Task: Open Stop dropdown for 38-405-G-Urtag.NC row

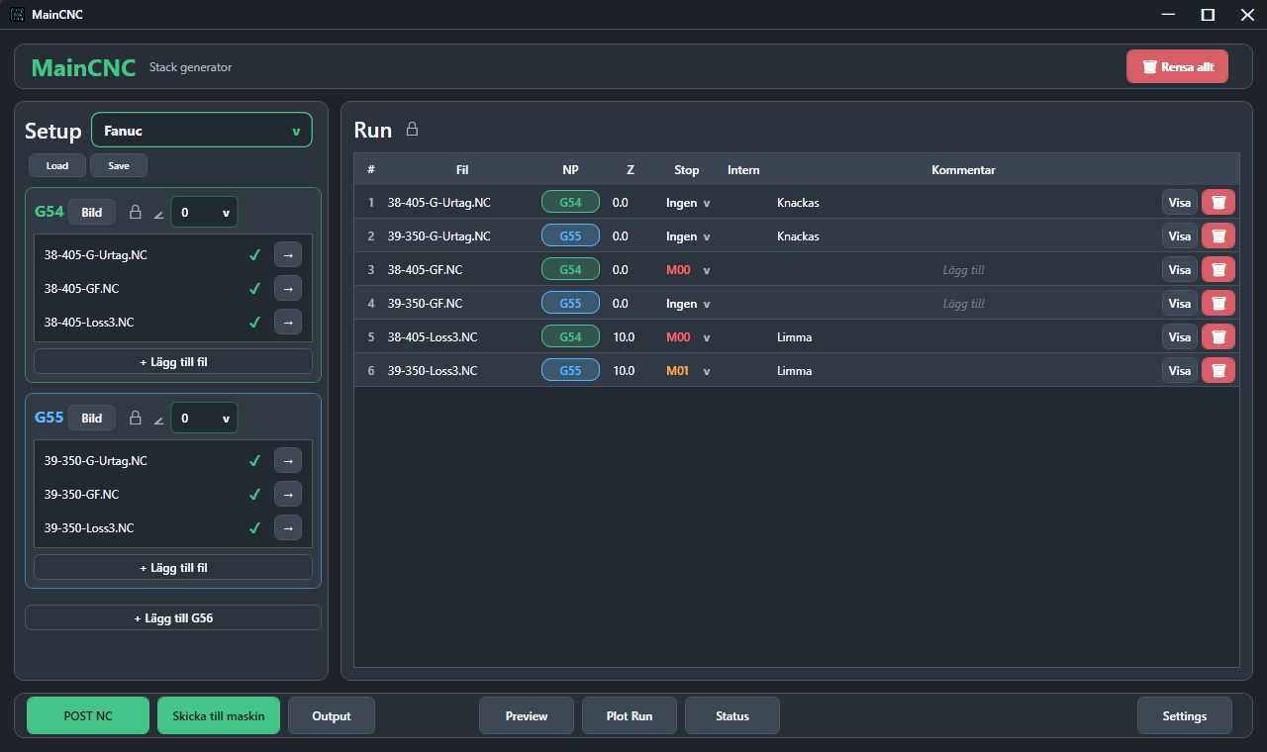Action: 688,203
